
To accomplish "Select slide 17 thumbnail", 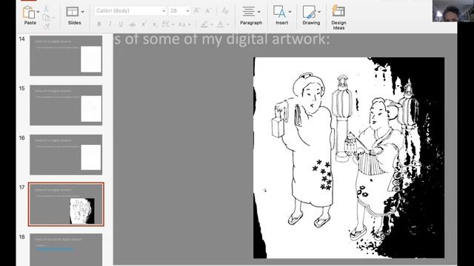I will (x=66, y=204).
